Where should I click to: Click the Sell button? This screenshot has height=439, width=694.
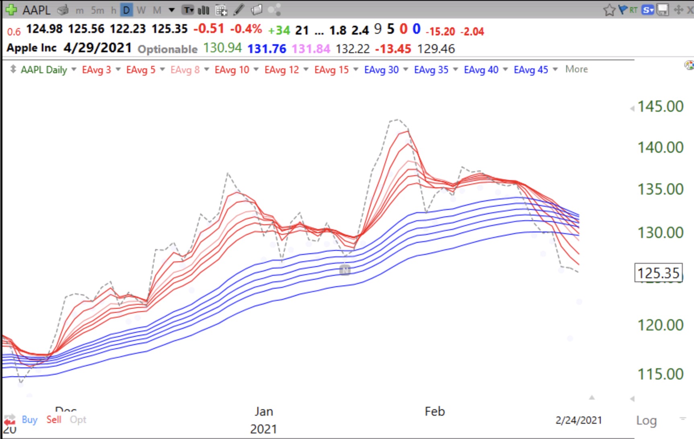[54, 420]
